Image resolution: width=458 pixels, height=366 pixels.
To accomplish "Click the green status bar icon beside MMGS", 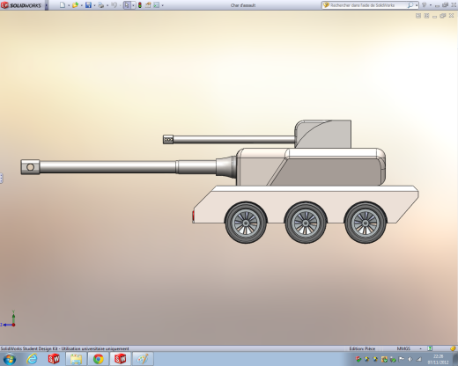I will (x=430, y=348).
